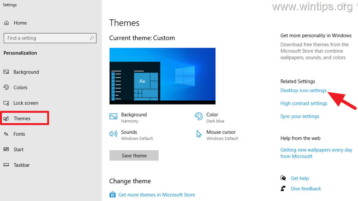Click Get more personality in Windows heading
Image resolution: width=358 pixels, height=201 pixels.
click(316, 35)
